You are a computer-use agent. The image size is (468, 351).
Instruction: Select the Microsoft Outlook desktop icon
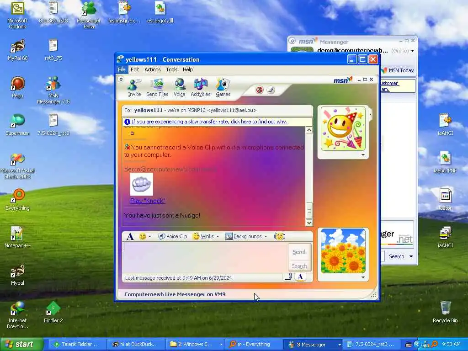point(17,16)
